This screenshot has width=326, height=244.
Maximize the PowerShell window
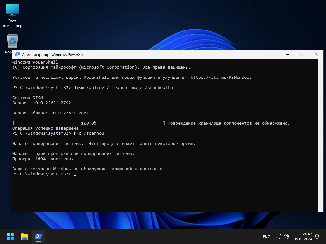[301, 54]
